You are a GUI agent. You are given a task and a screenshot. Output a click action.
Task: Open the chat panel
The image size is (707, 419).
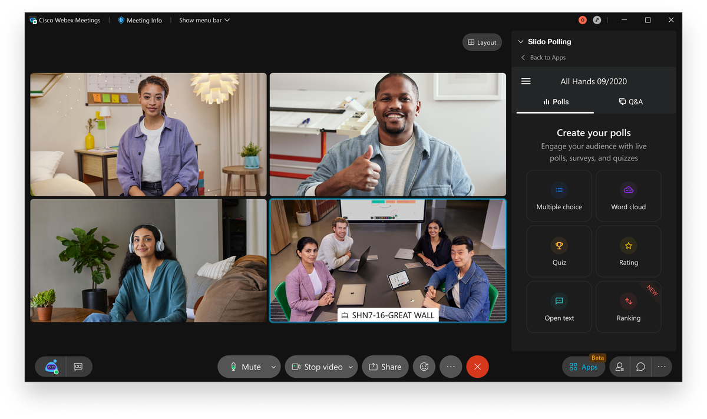pos(640,367)
